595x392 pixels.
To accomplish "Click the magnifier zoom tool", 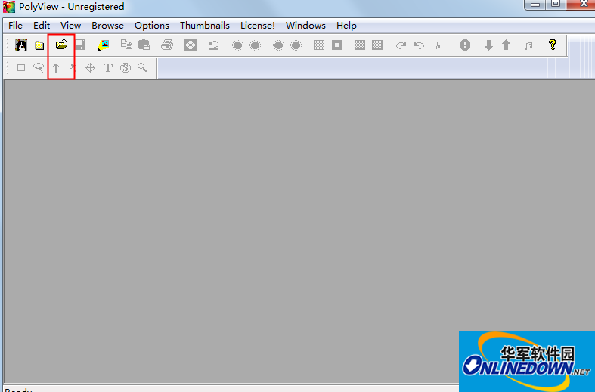I will (142, 68).
